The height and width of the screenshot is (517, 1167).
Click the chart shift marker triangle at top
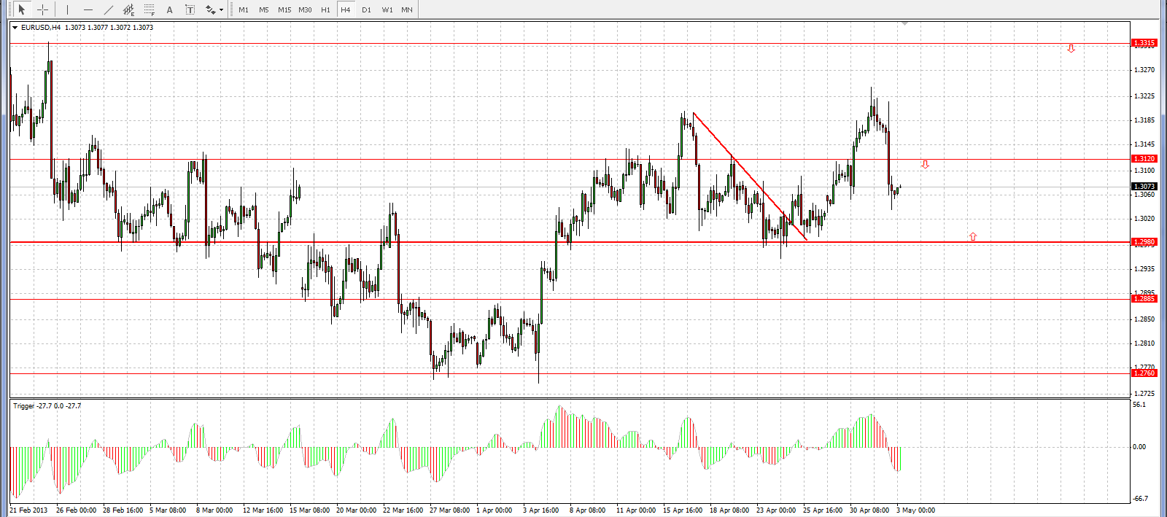[x=904, y=24]
